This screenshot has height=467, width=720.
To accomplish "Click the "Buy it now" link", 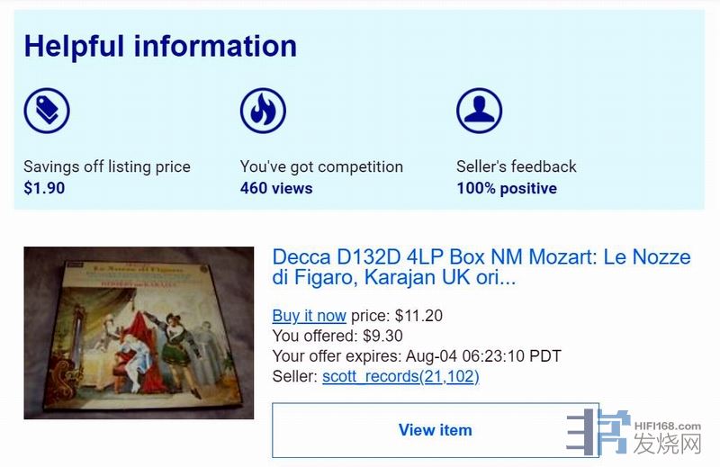I will click(x=309, y=316).
